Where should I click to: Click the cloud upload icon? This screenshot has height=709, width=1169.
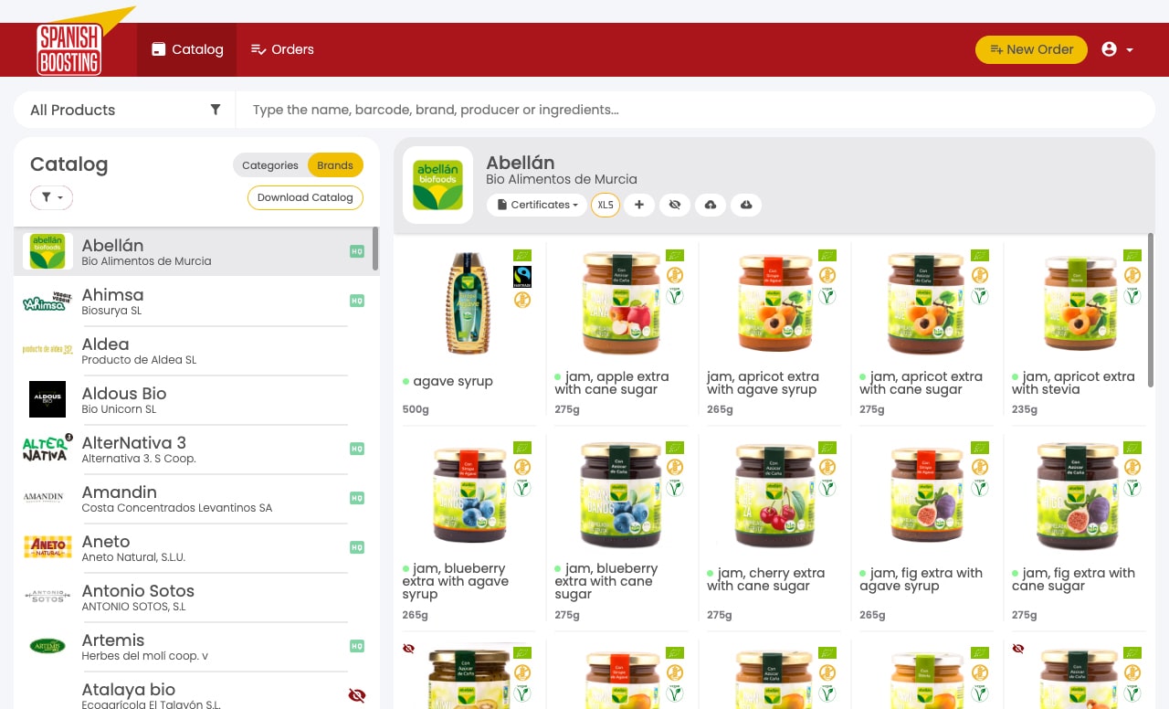[x=711, y=205]
